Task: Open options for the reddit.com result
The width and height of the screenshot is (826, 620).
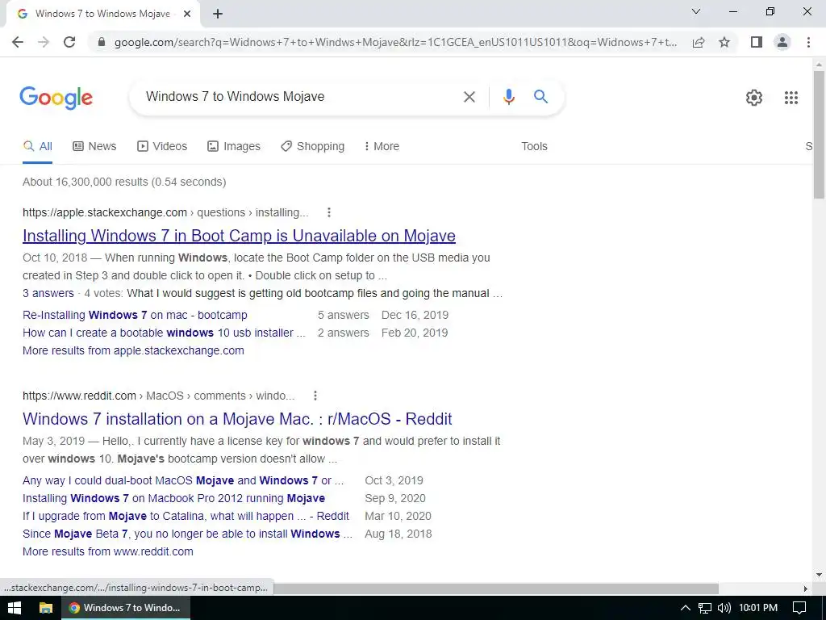Action: pos(315,396)
